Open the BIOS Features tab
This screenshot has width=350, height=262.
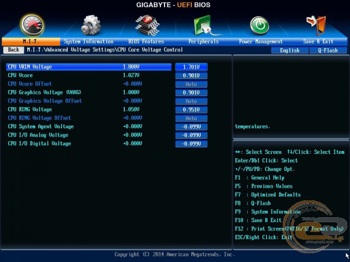click(x=146, y=41)
